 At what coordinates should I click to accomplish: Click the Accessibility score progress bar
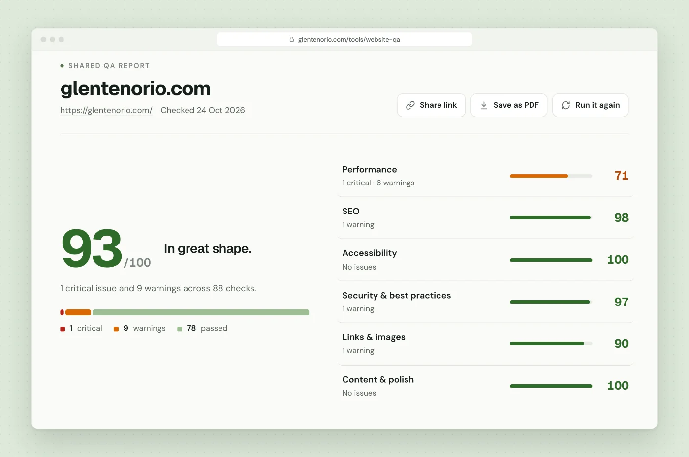pyautogui.click(x=551, y=260)
